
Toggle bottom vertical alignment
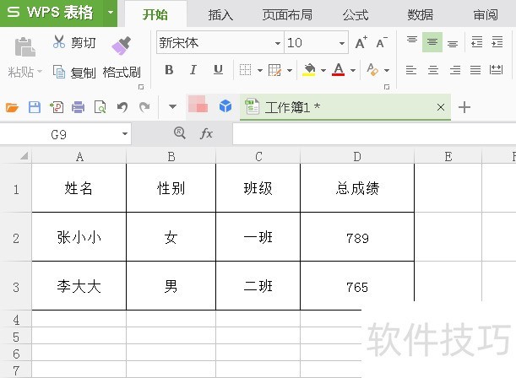pos(453,43)
